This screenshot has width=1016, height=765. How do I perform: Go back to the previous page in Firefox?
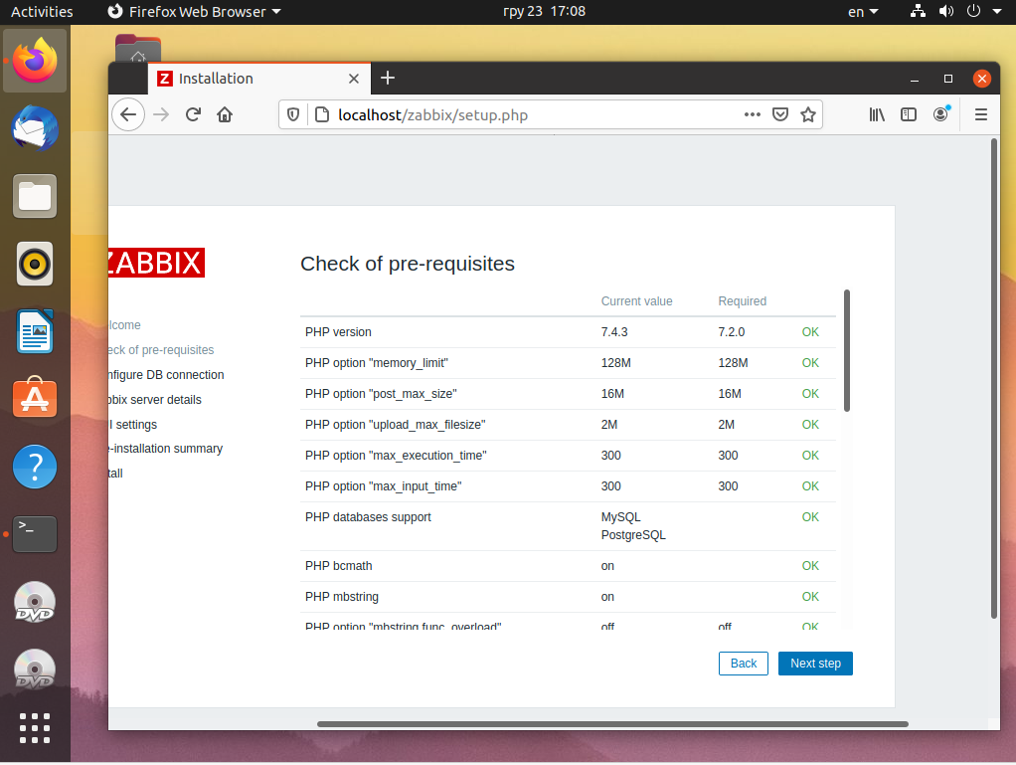(127, 114)
